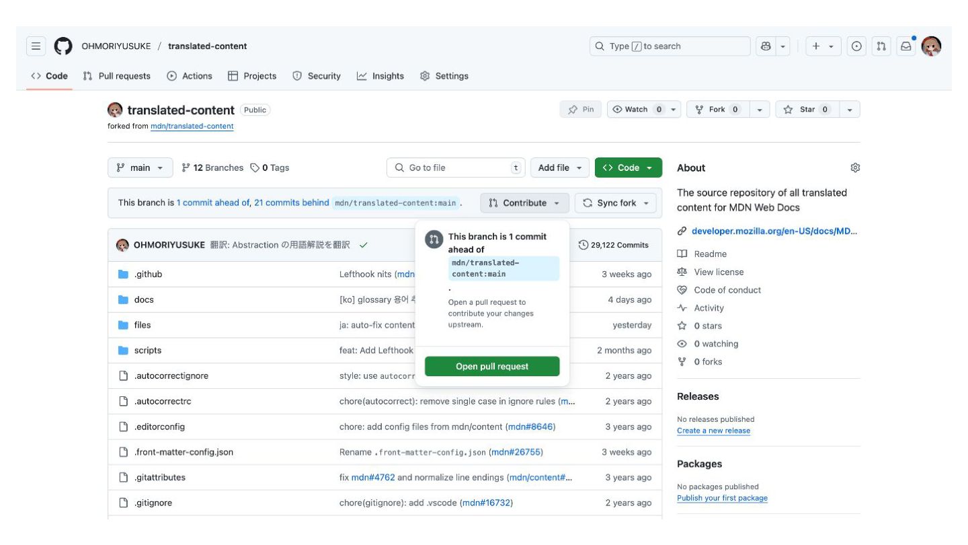Switch to the Insights tab
968x545 pixels.
380,76
